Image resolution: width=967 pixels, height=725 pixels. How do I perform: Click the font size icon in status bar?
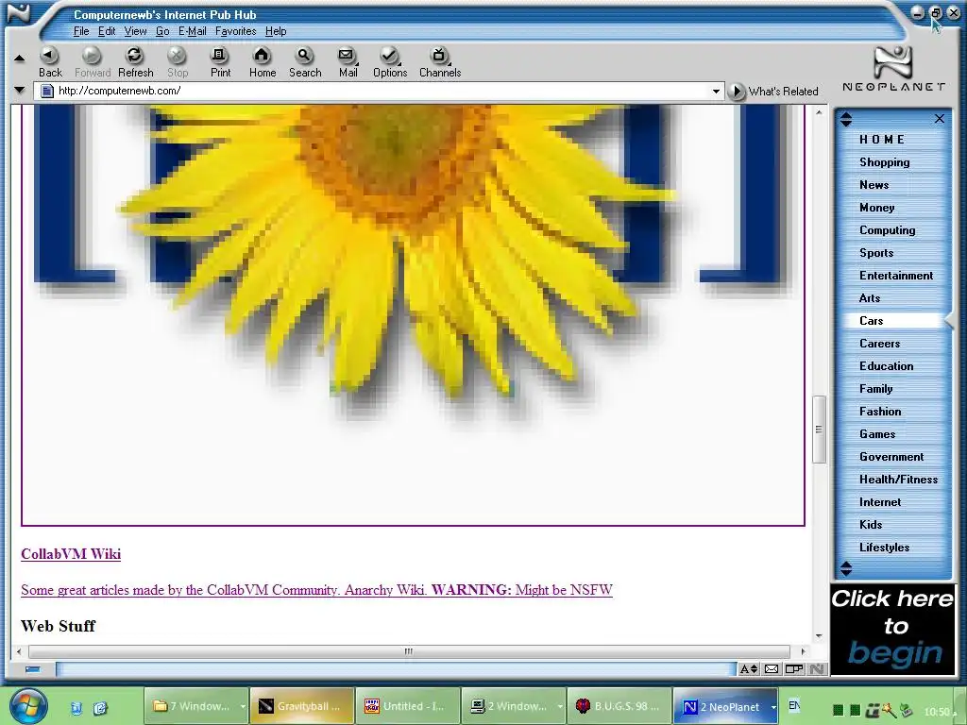749,669
